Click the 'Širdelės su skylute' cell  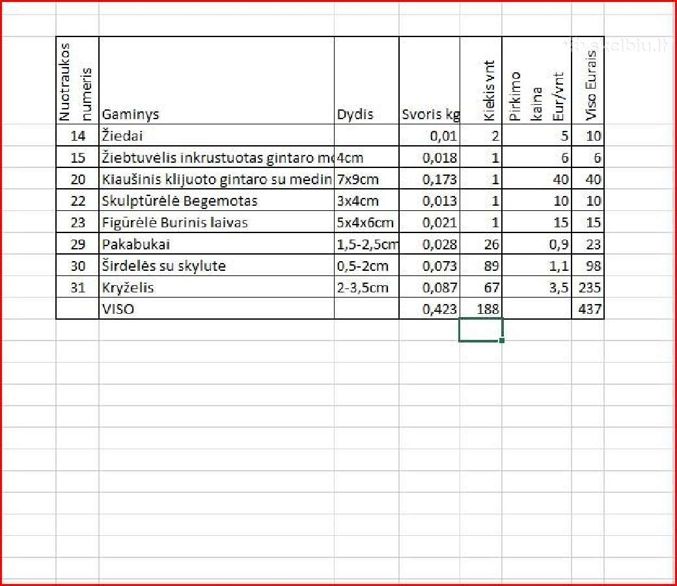216,266
